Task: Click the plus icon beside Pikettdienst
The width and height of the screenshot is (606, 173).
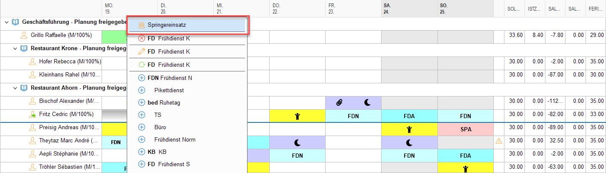Action: pos(142,90)
